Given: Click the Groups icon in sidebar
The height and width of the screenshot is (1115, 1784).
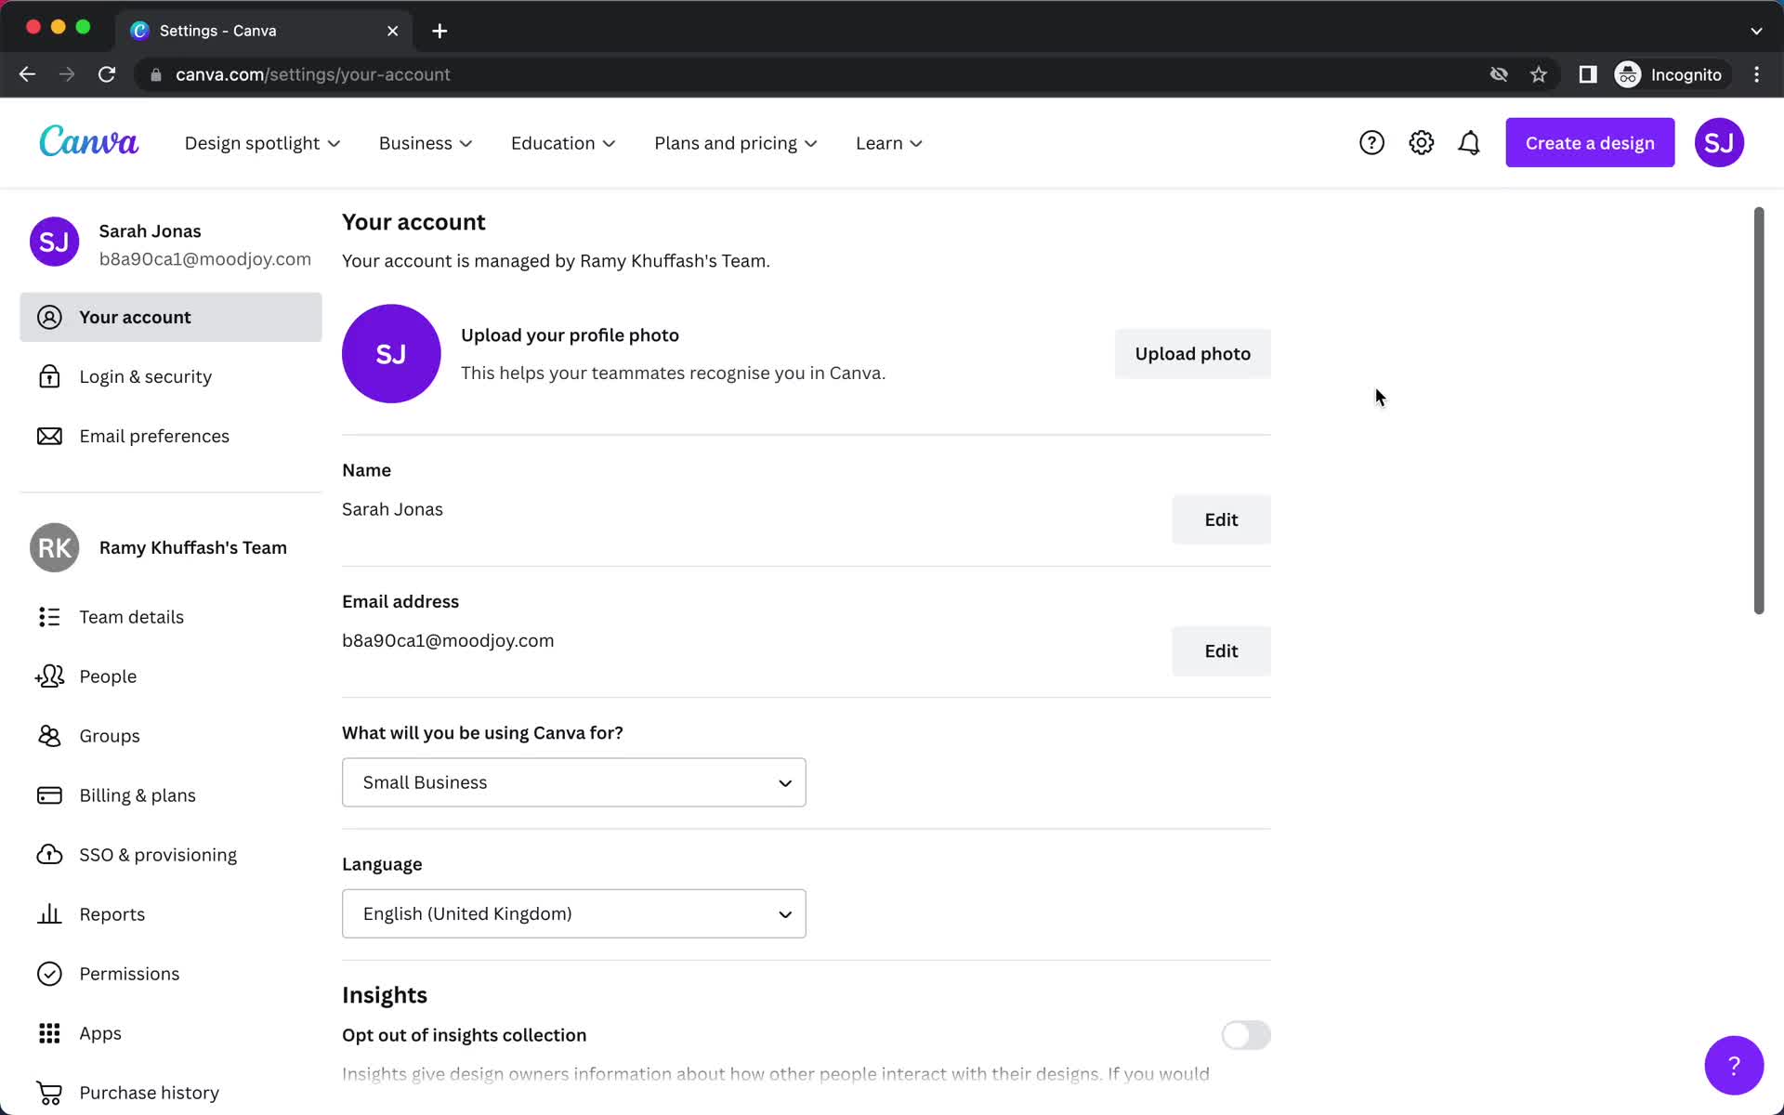Looking at the screenshot, I should tap(49, 736).
